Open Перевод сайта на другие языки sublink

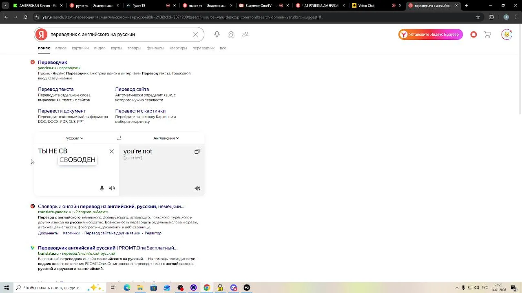[x=112, y=233]
